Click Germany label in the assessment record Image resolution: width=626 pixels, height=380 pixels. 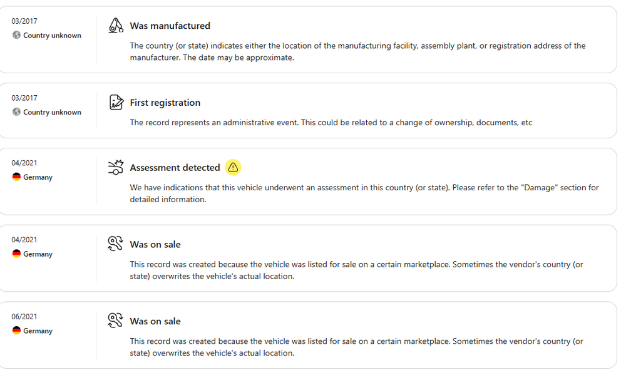(38, 177)
